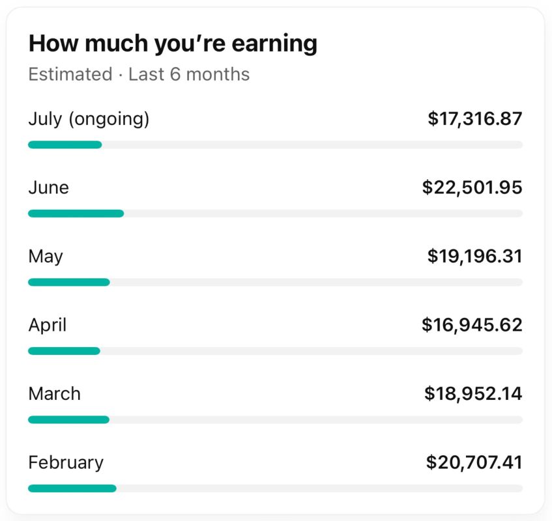Click June's earnings progress bar
552x521 pixels.
275,213
